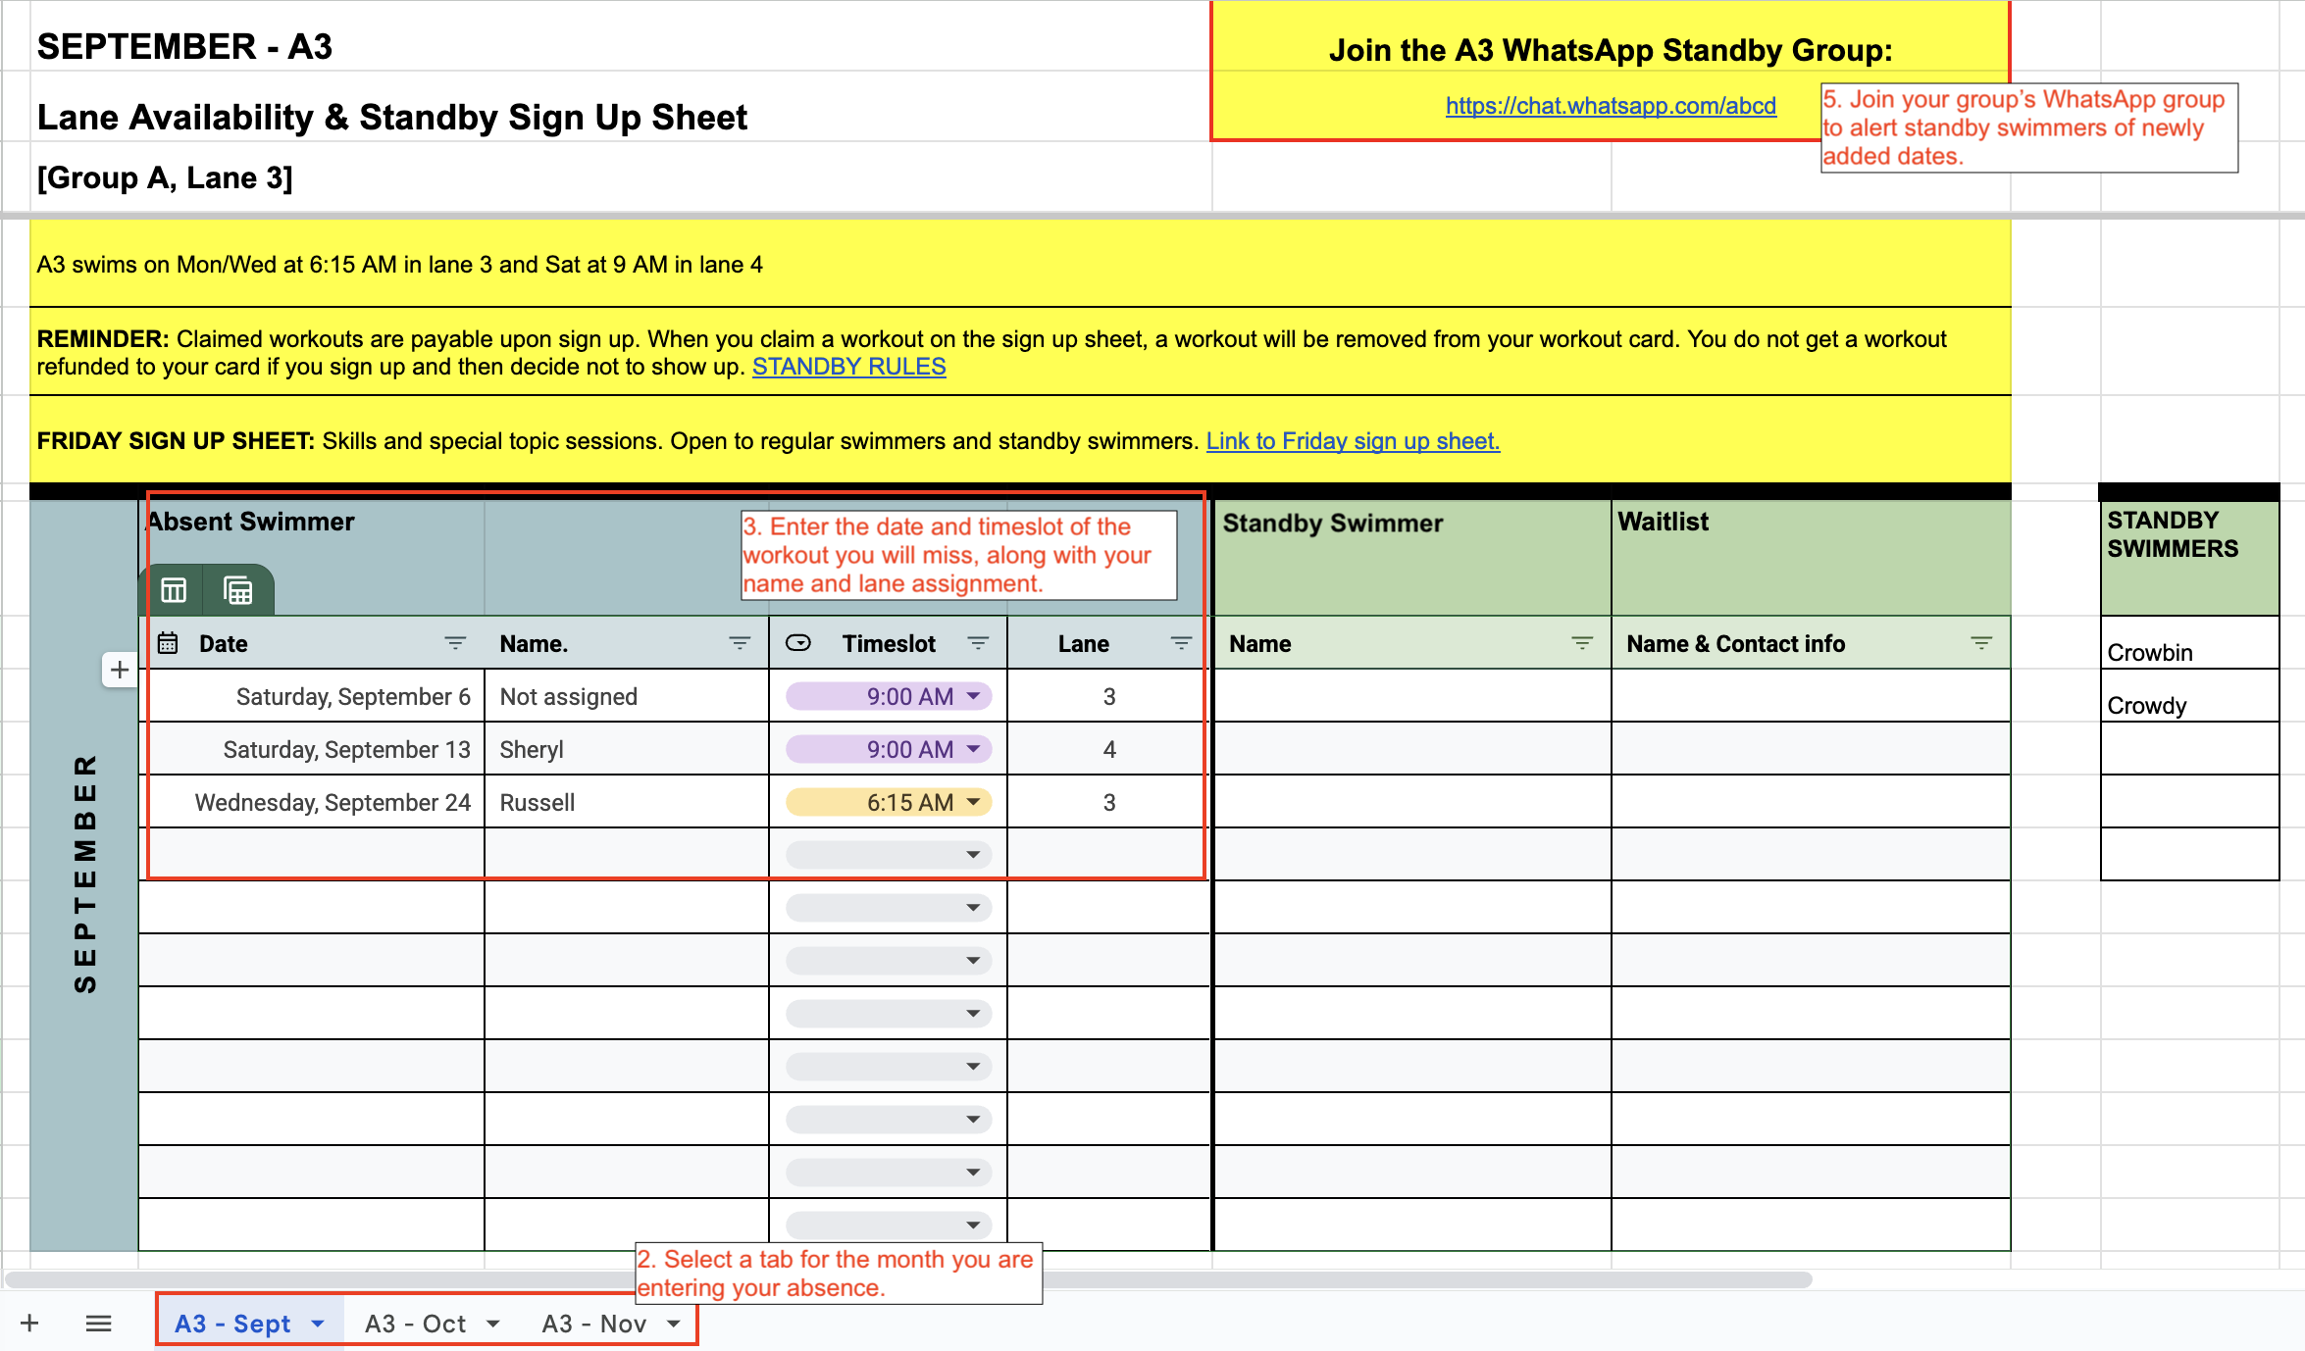2305x1351 pixels.
Task: Add a new sheet with plus button
Action: (x=29, y=1324)
